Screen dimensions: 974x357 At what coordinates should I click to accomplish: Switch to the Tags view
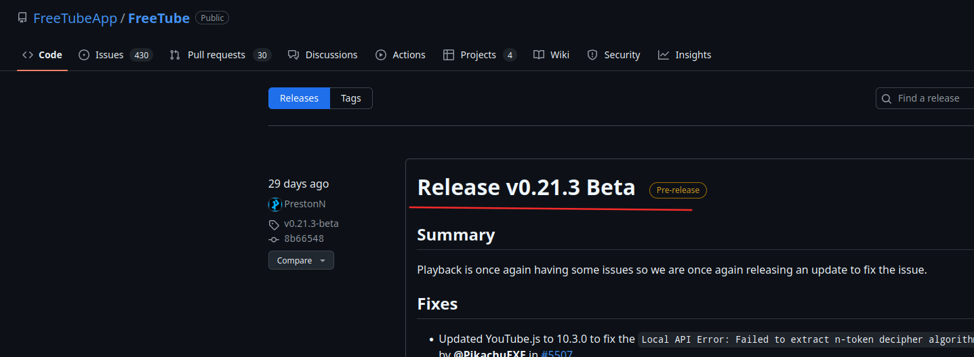coord(351,98)
